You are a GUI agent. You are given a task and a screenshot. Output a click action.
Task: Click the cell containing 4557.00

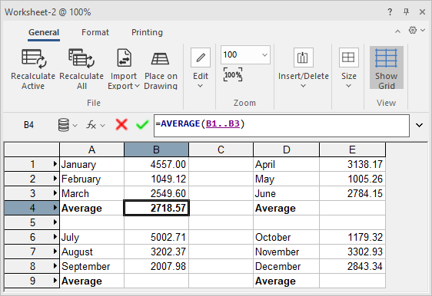(x=157, y=164)
